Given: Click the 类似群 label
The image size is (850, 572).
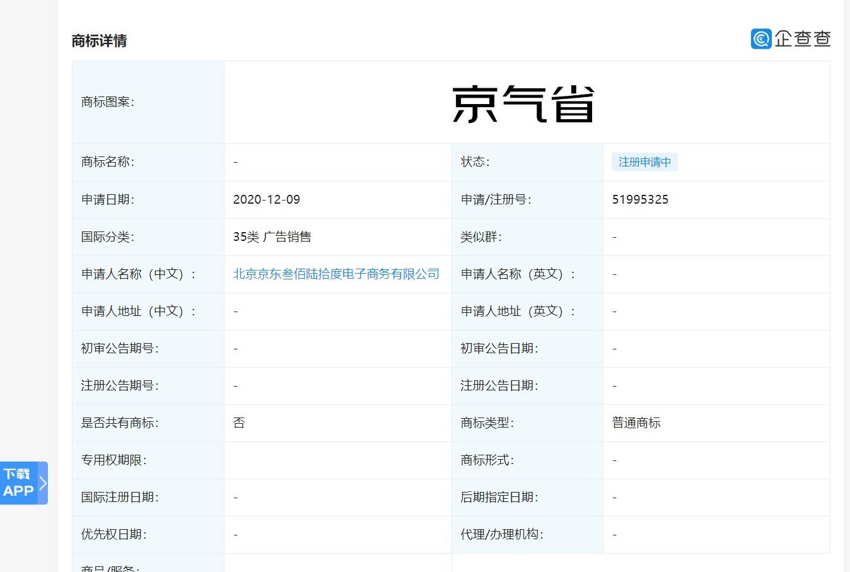Looking at the screenshot, I should point(481,237).
